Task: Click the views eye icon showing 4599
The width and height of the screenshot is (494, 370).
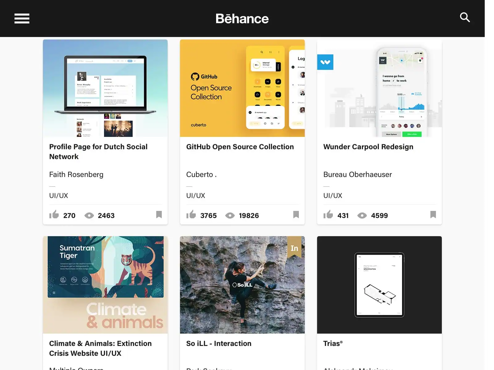Action: pos(362,216)
